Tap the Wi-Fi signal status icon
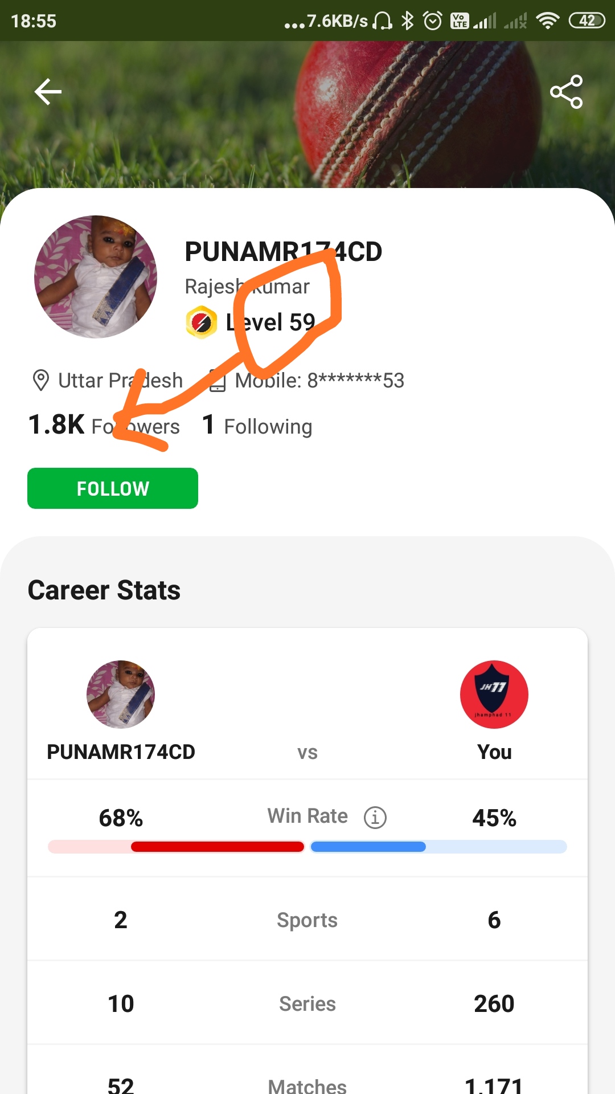Viewport: 615px width, 1094px height. [x=547, y=21]
